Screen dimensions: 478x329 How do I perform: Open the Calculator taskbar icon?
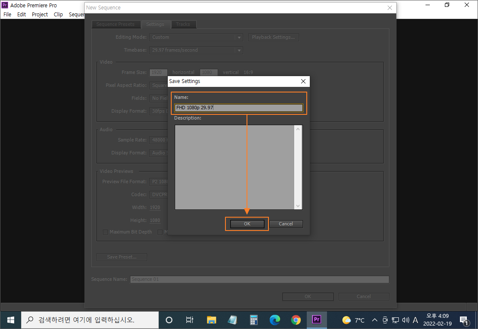(x=254, y=320)
